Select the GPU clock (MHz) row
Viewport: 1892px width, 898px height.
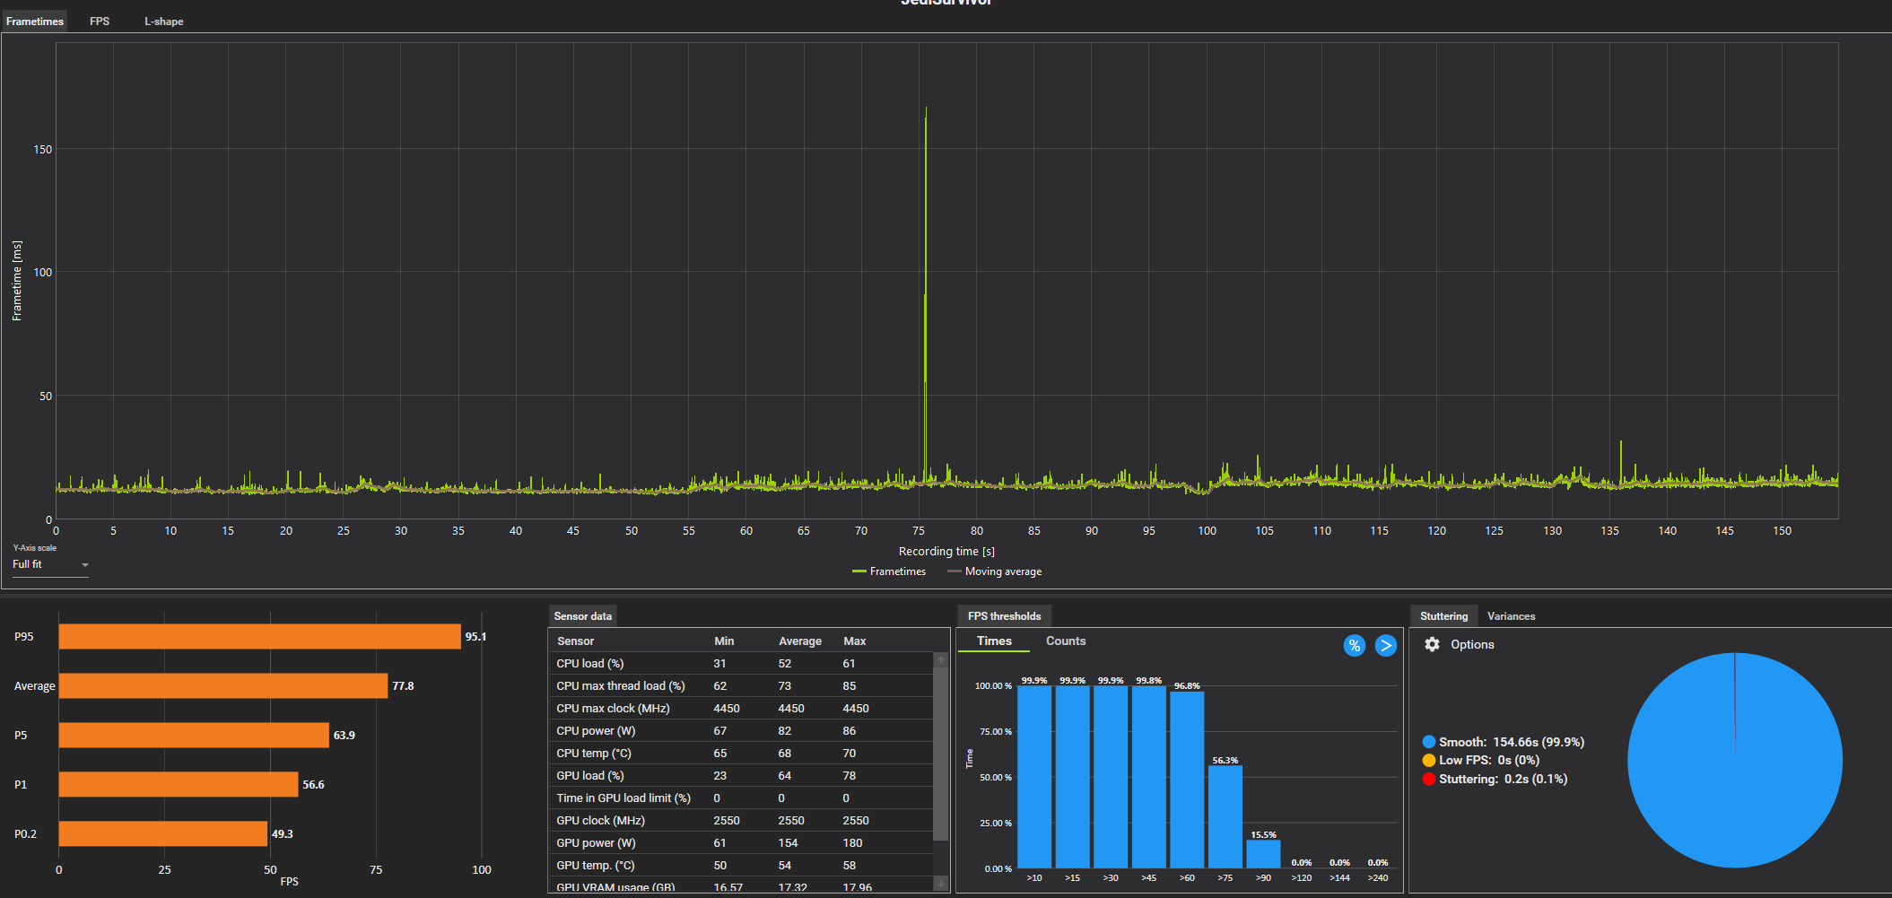pos(741,821)
